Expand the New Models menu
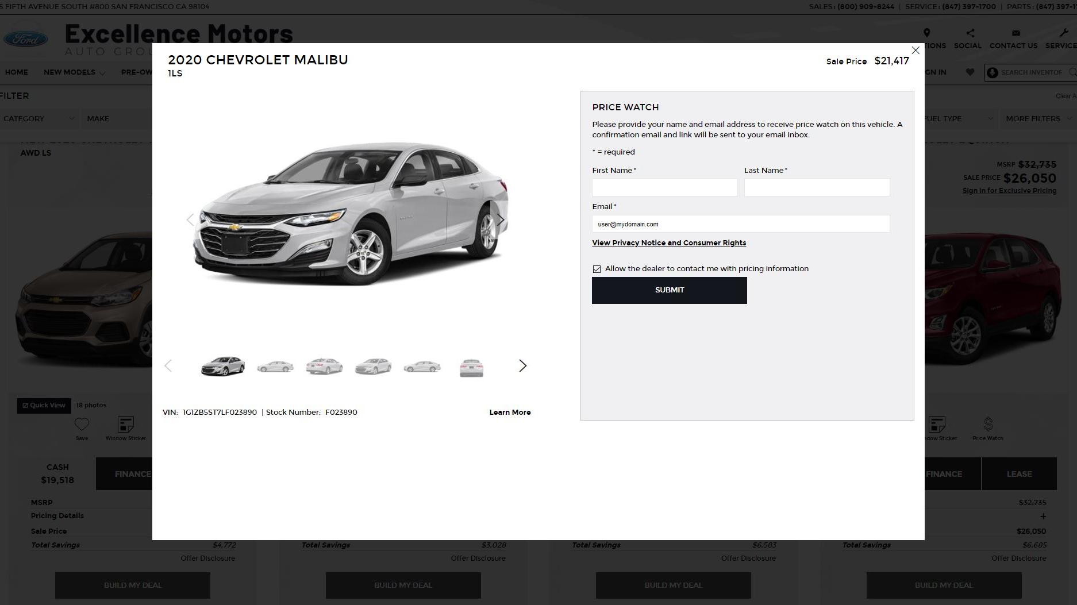The height and width of the screenshot is (605, 1077). 74,72
